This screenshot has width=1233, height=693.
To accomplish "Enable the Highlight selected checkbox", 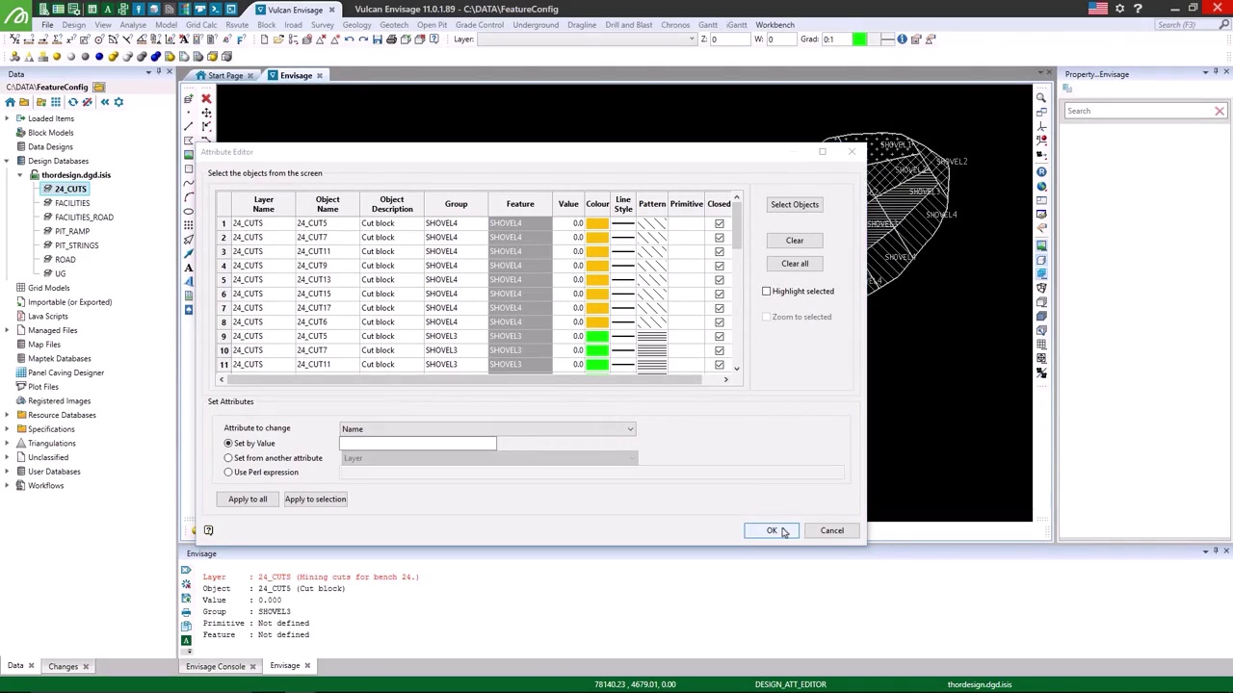I will pos(767,291).
